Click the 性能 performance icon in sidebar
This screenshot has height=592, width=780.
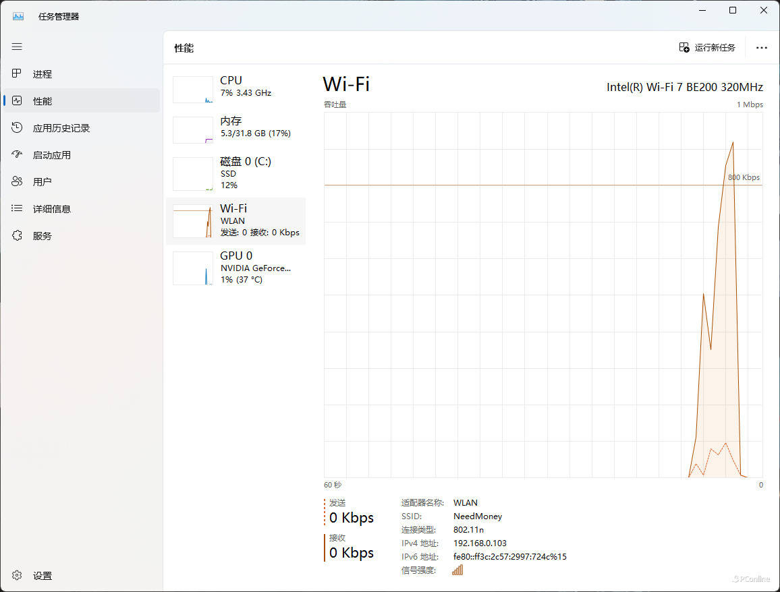pyautogui.click(x=18, y=100)
